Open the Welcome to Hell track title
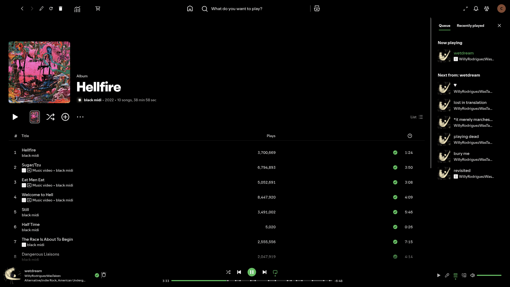The height and width of the screenshot is (287, 510). 37,195
